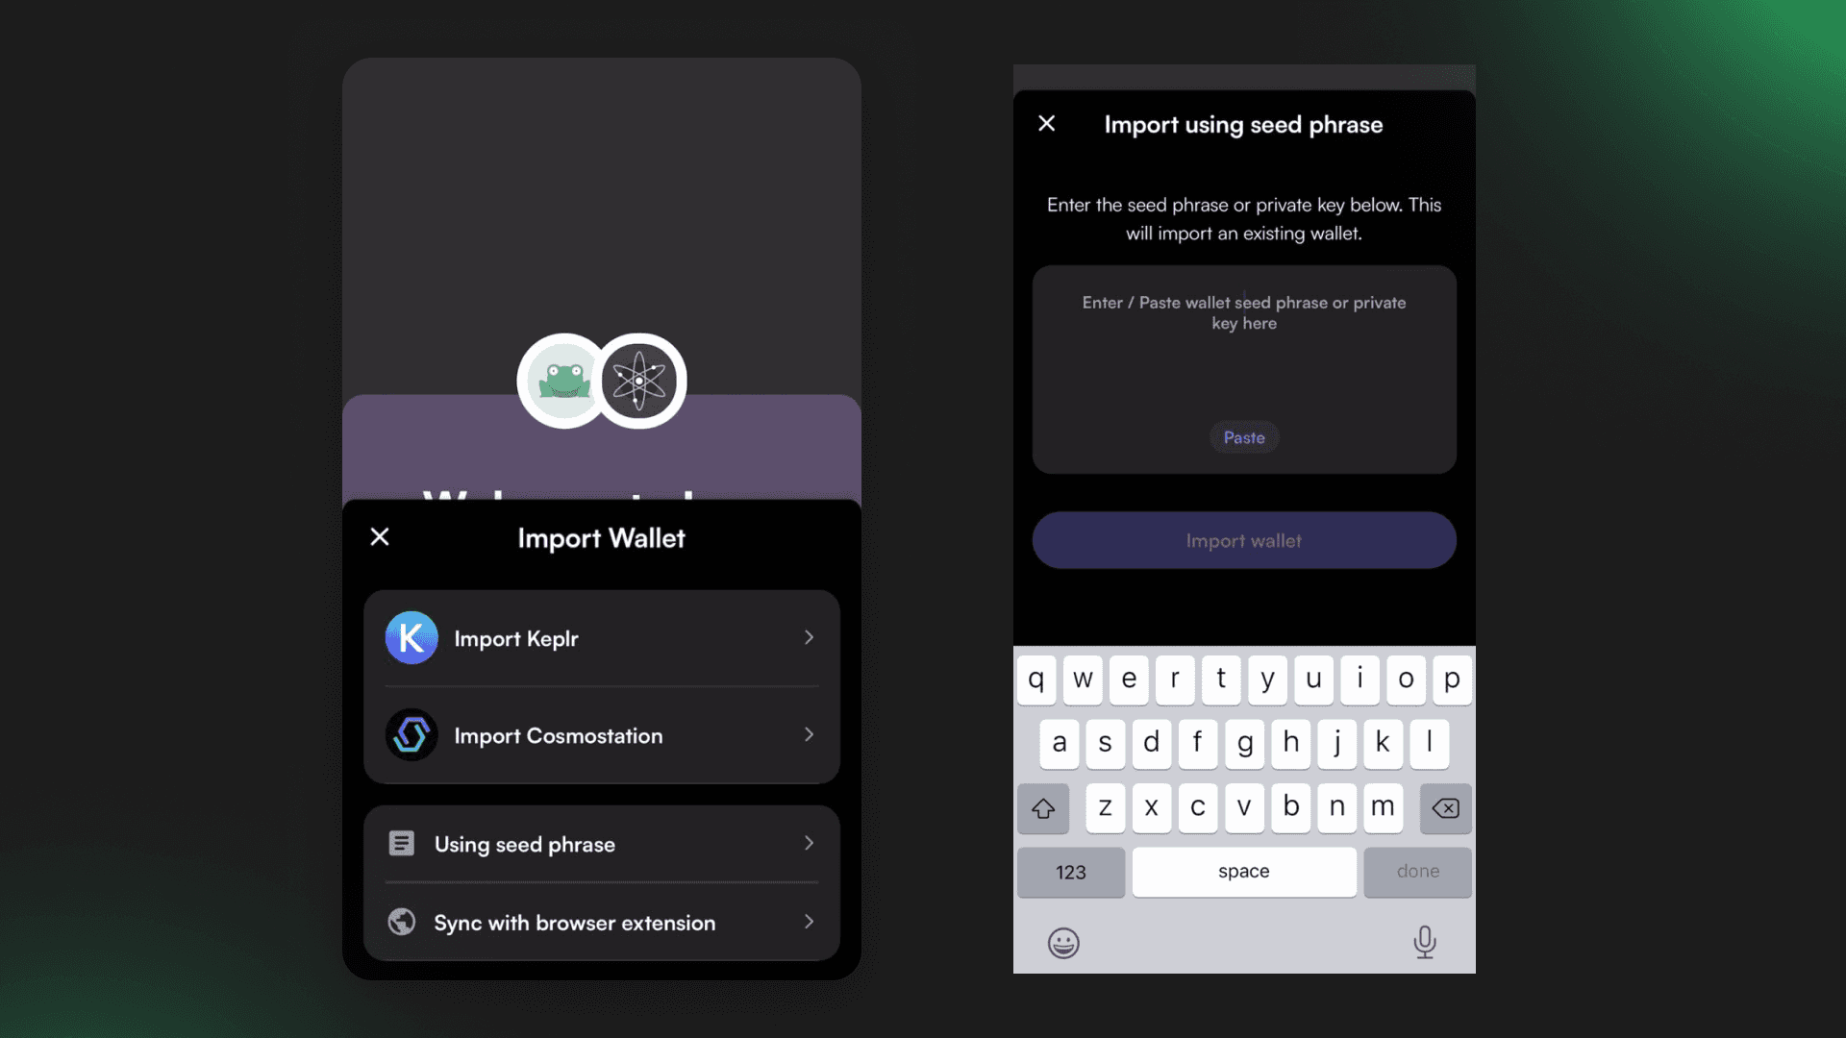Image resolution: width=1846 pixels, height=1038 pixels.
Task: Click the seed phrase import icon
Action: tap(401, 842)
